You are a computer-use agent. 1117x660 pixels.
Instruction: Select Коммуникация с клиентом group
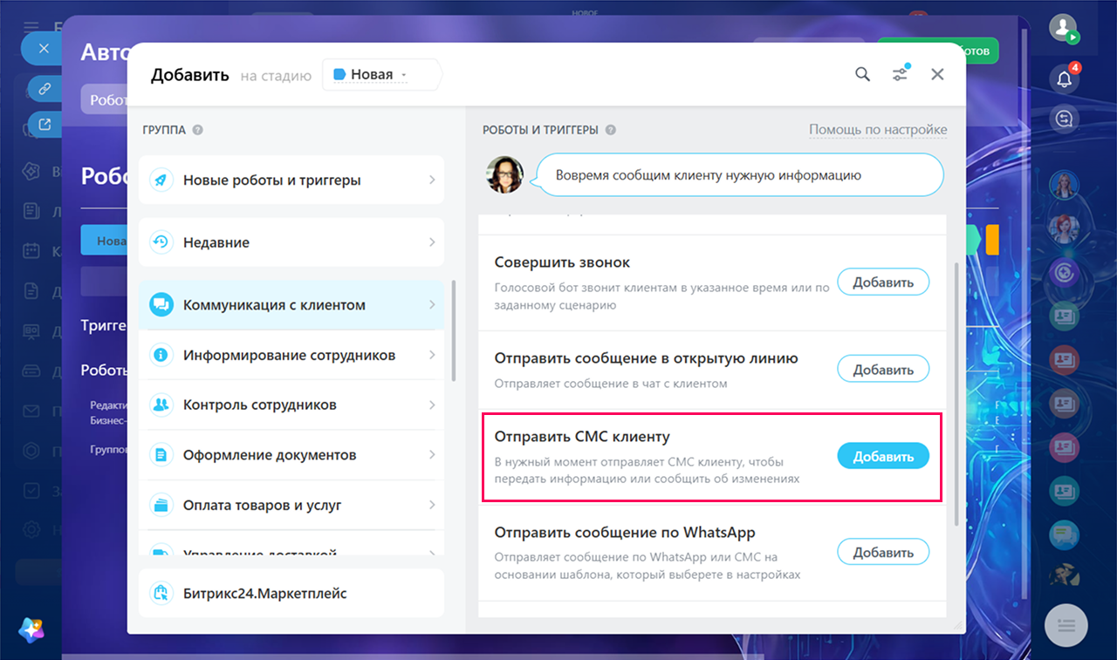[x=291, y=305]
